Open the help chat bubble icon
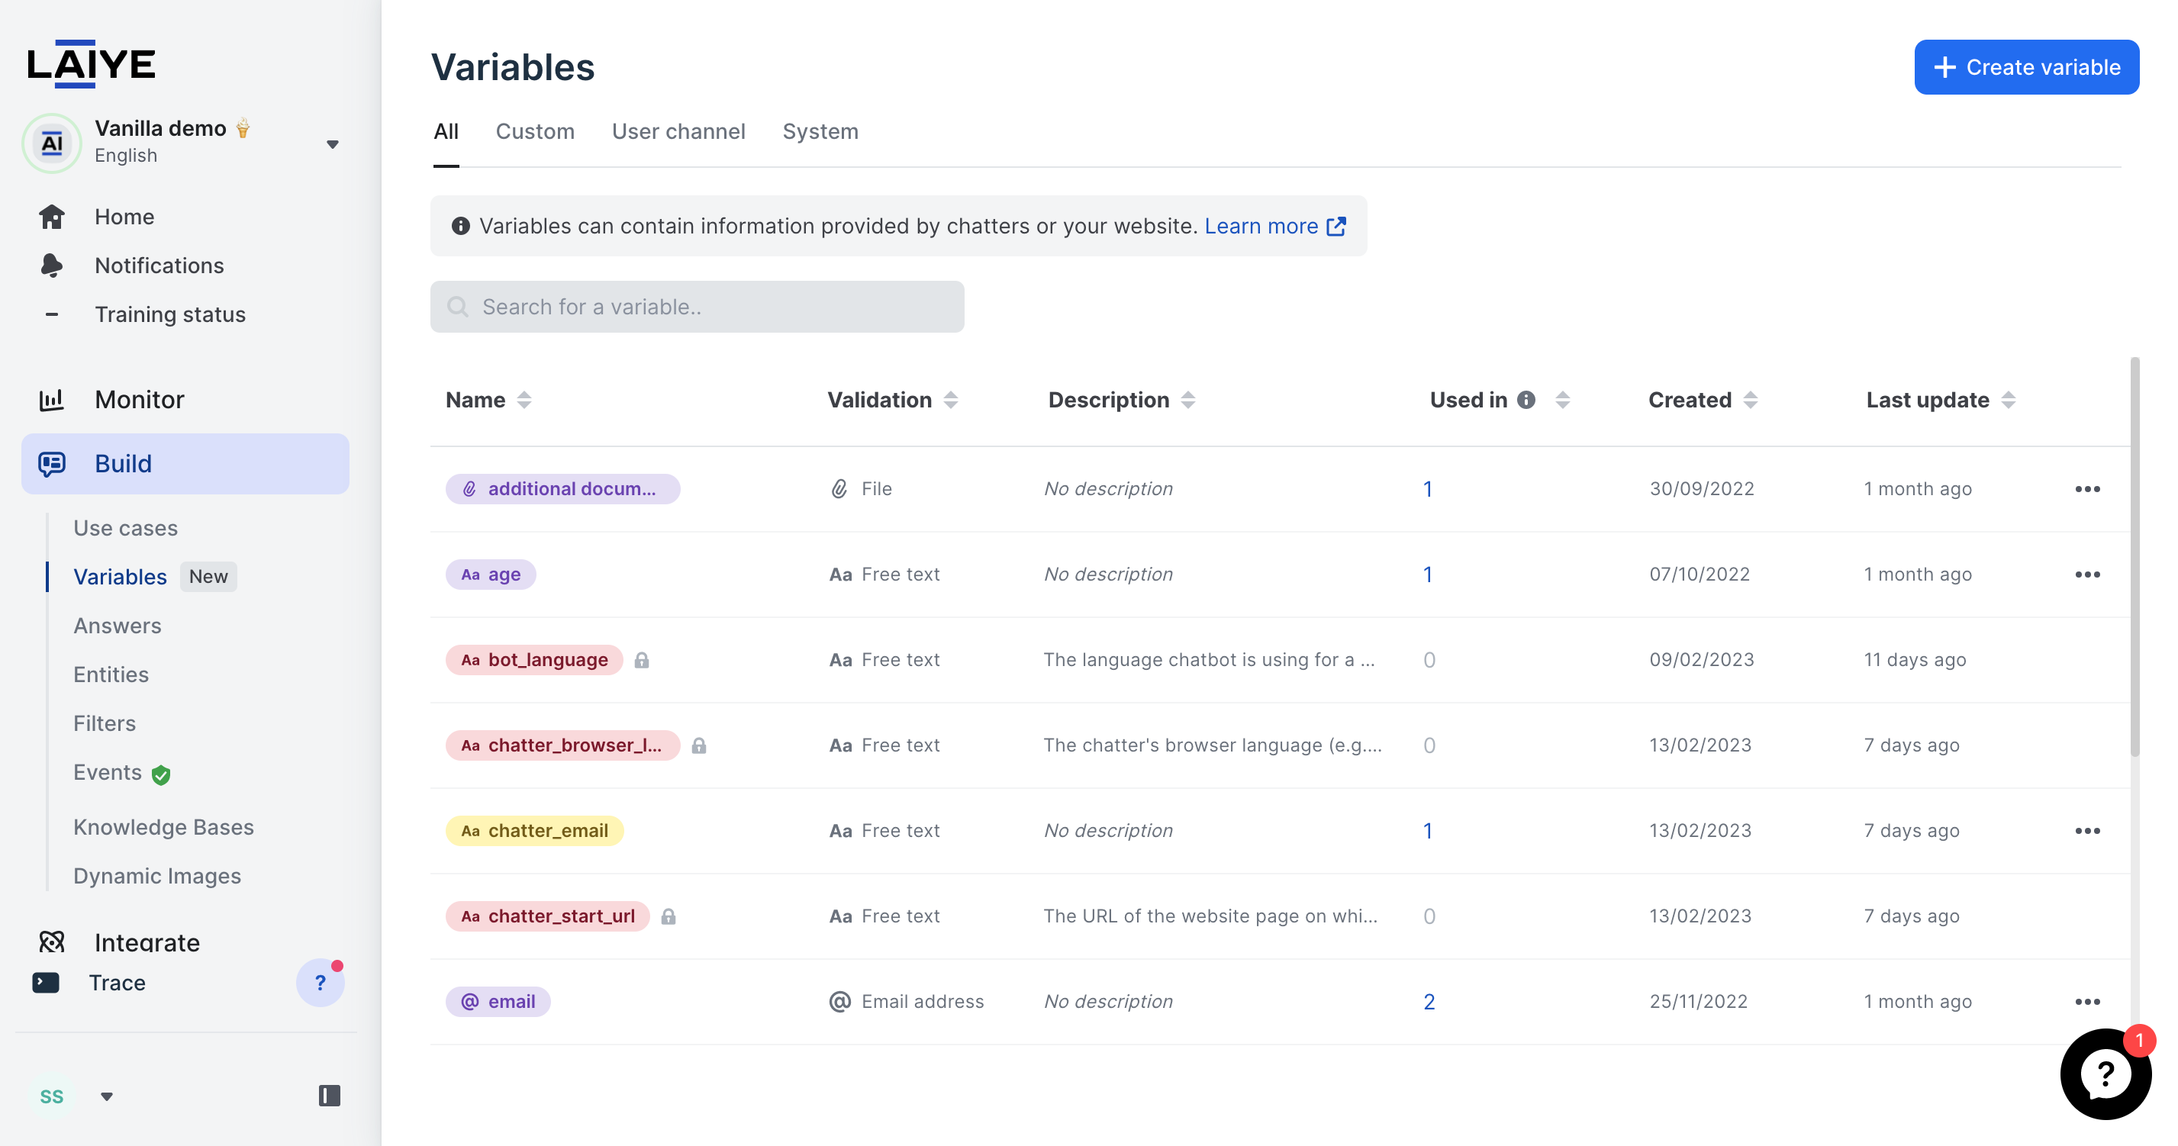Image resolution: width=2178 pixels, height=1146 pixels. [2105, 1074]
